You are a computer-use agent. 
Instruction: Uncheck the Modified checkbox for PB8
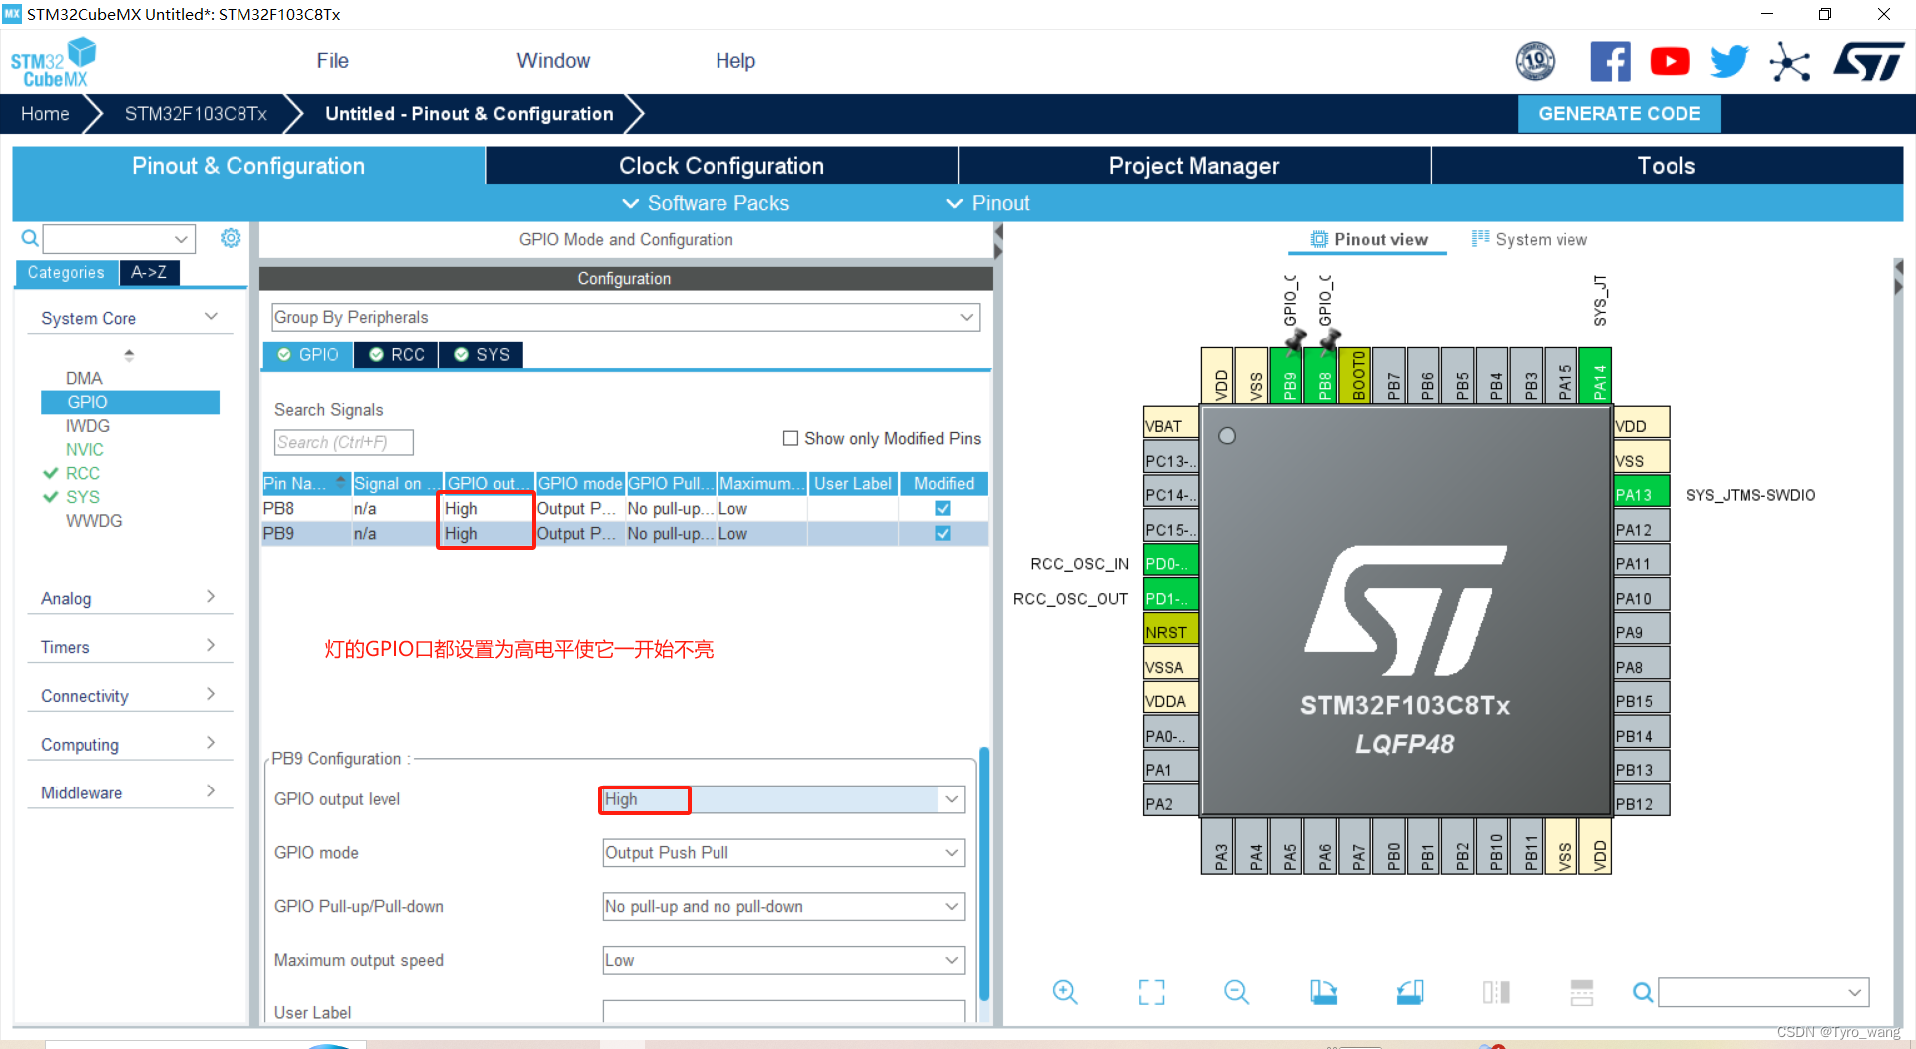point(942,508)
